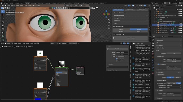Open the File menu
The height and width of the screenshot is (102, 183).
point(4,3)
